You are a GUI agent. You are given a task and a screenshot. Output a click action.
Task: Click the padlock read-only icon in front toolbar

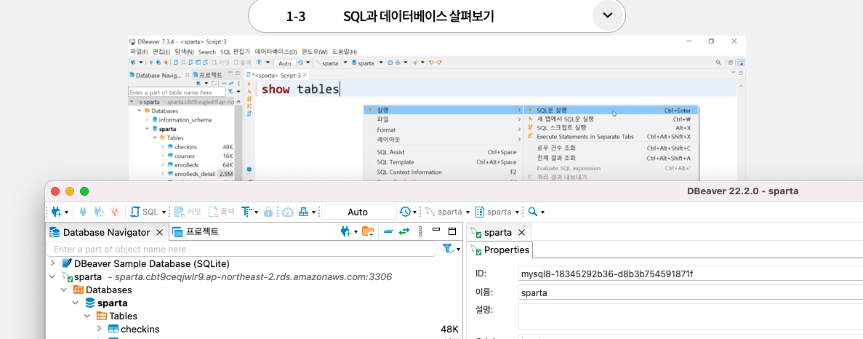(x=268, y=212)
